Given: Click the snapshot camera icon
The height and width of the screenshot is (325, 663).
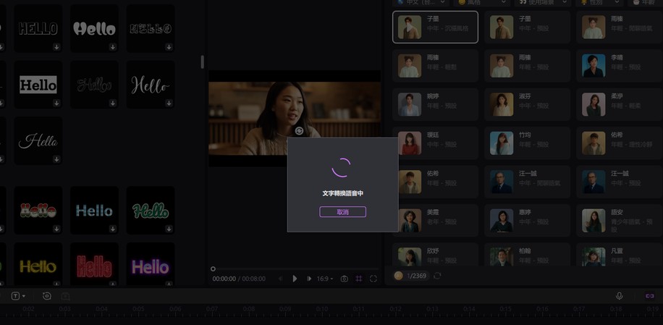Looking at the screenshot, I should coord(345,279).
